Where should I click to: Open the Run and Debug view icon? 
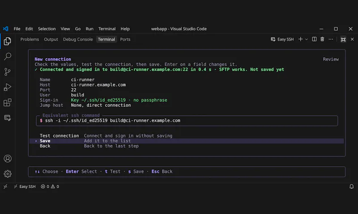coord(7,87)
